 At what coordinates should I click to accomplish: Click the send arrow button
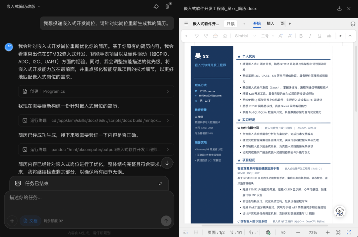coord(166,221)
